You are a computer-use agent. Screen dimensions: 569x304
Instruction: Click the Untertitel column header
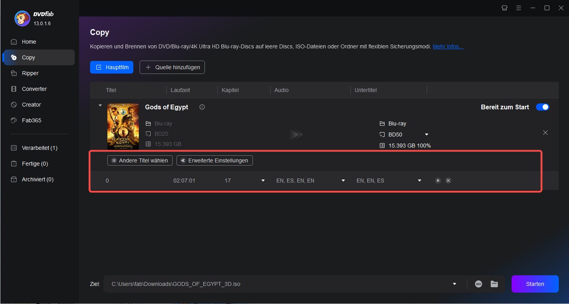click(x=366, y=90)
